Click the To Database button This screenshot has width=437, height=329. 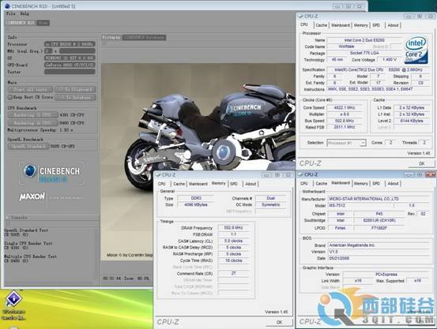[x=75, y=97]
